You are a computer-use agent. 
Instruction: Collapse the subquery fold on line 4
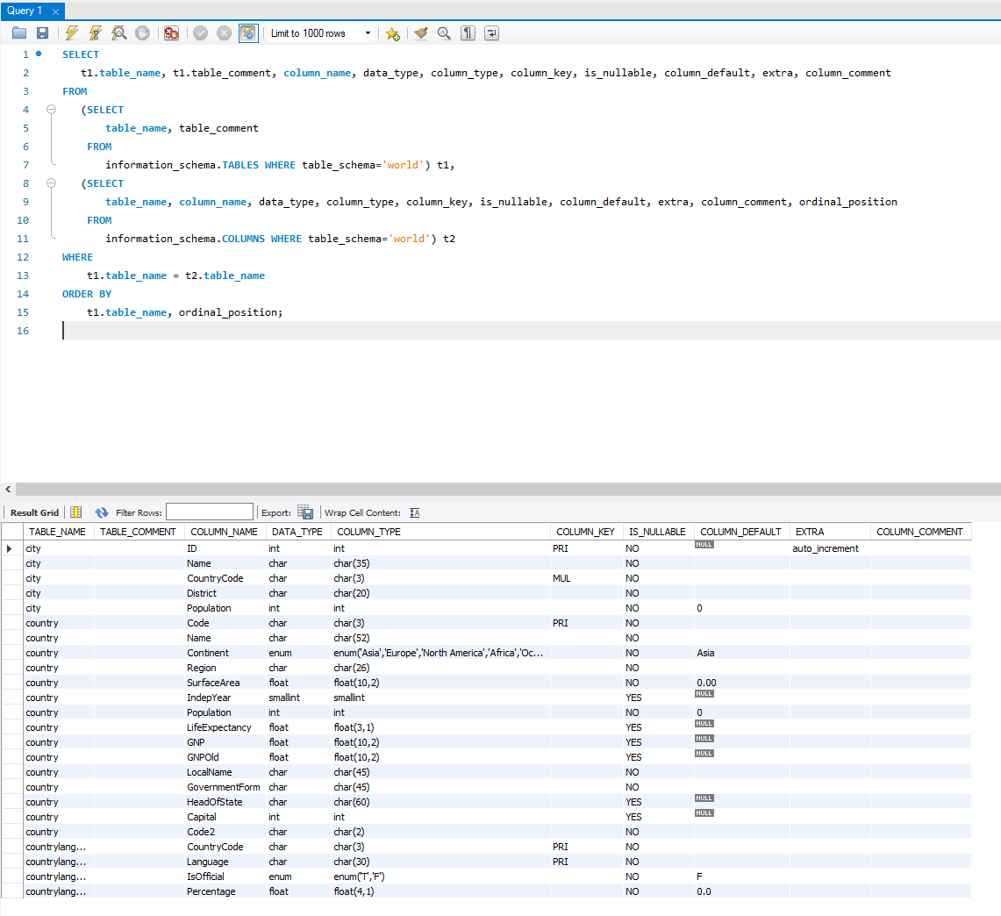point(51,110)
